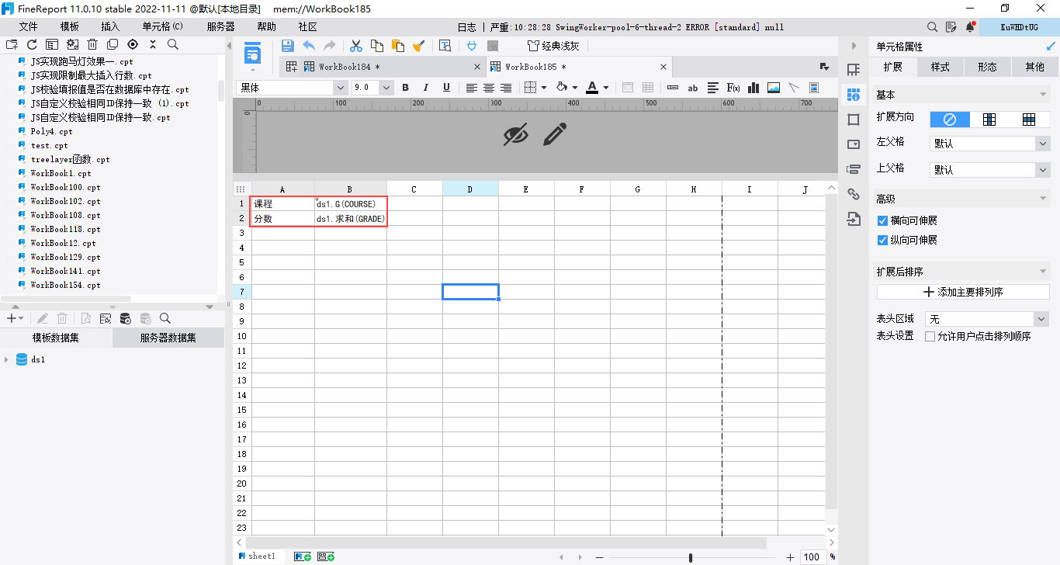1060x565 pixels.
Task: Toggle the 纵向可伸展 checkbox
Action: point(882,241)
